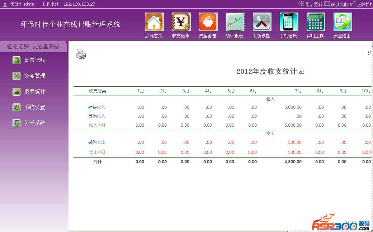This screenshot has width=373, height=232.
Task: Click the 环保时代企业在线记账管理系统 title
Action: click(x=70, y=24)
